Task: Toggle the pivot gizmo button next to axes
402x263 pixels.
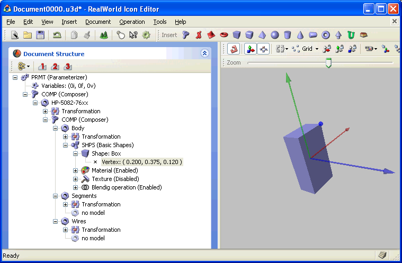Action: [263, 49]
